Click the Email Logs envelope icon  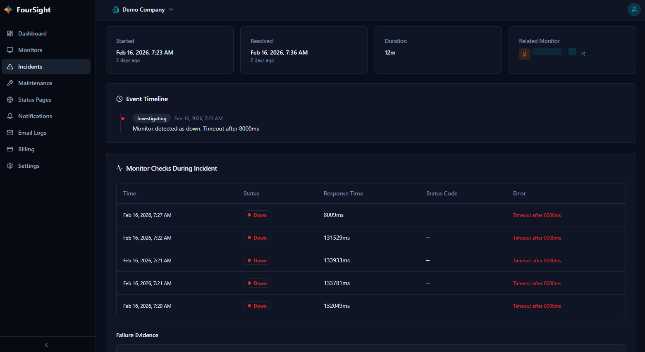tap(10, 133)
